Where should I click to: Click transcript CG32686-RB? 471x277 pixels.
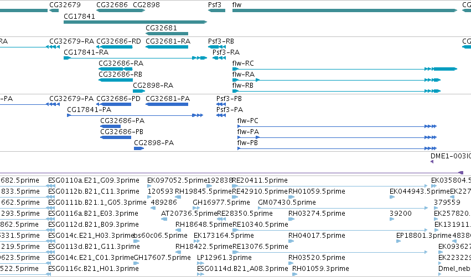point(120,74)
